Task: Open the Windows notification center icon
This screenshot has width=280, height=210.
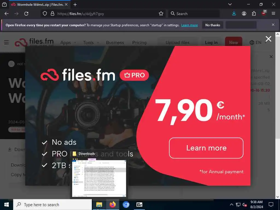Action: [271, 205]
